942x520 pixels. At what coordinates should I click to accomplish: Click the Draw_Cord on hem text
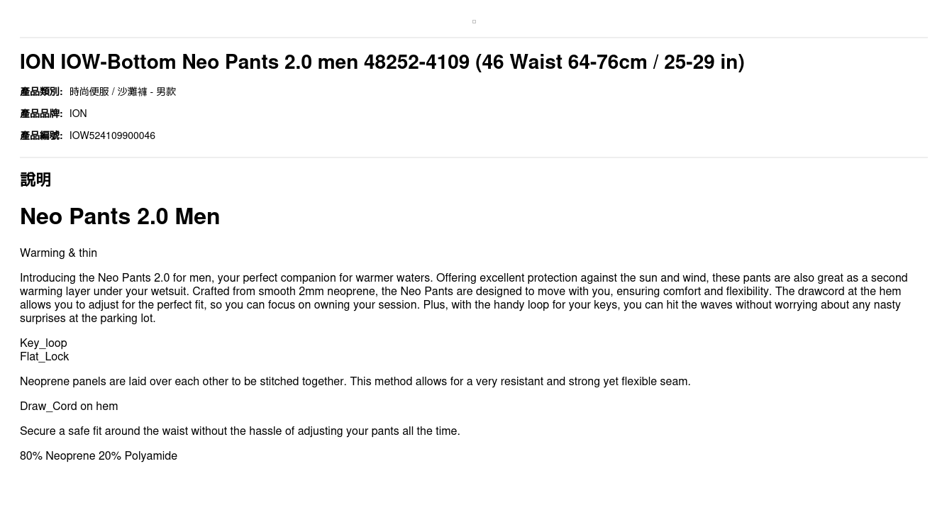[x=69, y=406]
